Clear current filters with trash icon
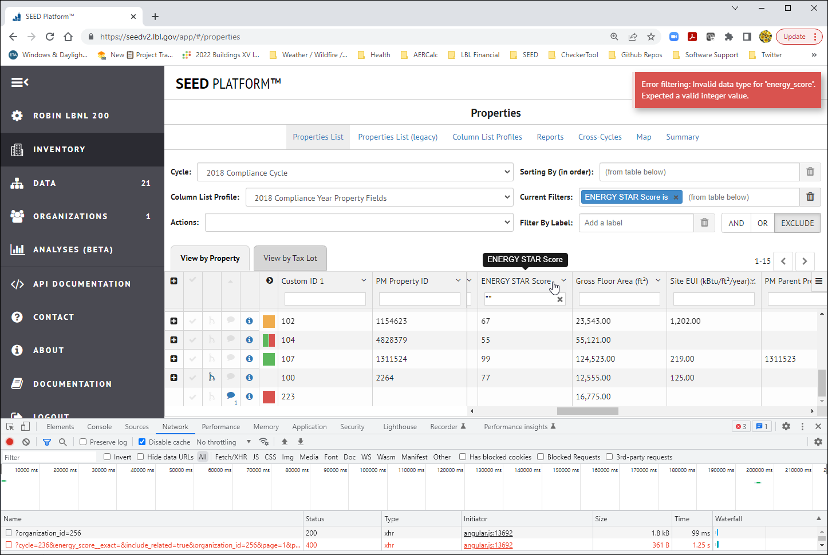This screenshot has width=828, height=555. (810, 197)
